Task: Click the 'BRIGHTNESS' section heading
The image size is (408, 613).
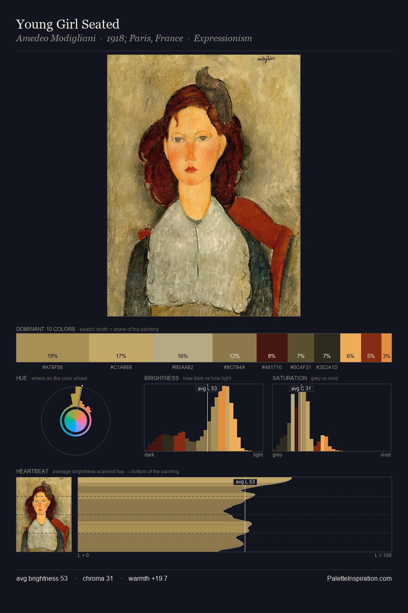Action: (162, 378)
